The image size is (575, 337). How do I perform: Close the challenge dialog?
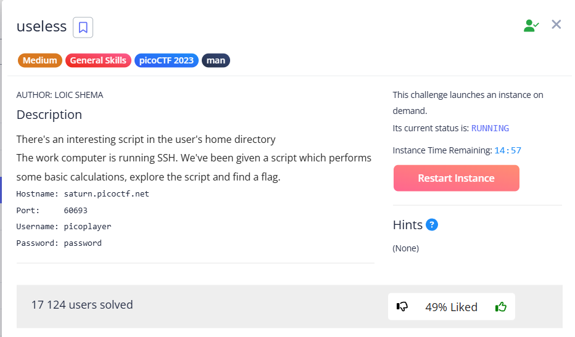point(556,25)
